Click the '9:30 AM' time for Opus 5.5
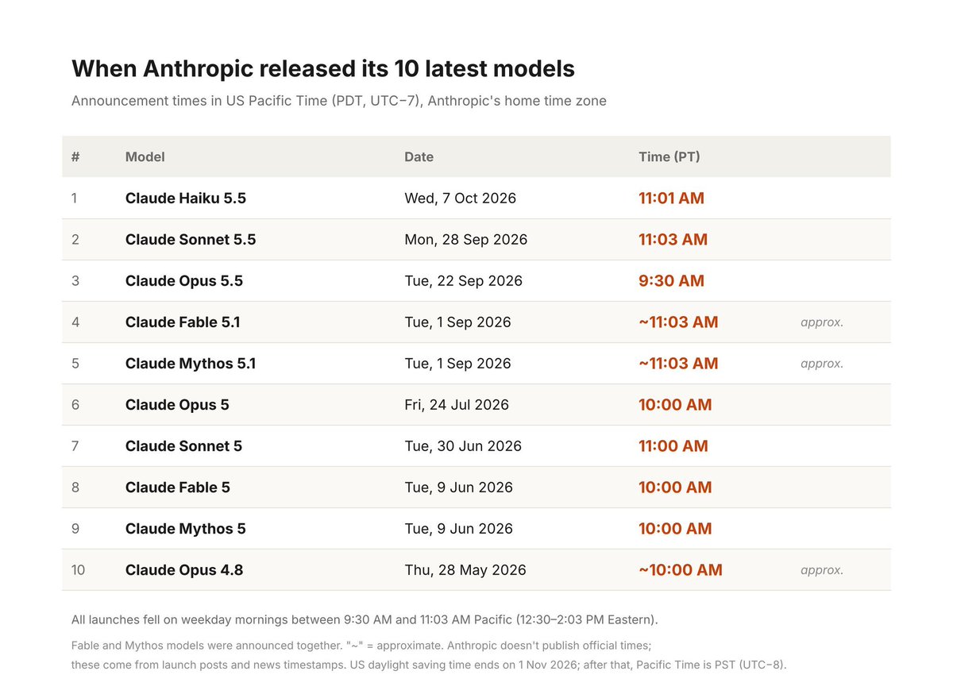 (671, 280)
